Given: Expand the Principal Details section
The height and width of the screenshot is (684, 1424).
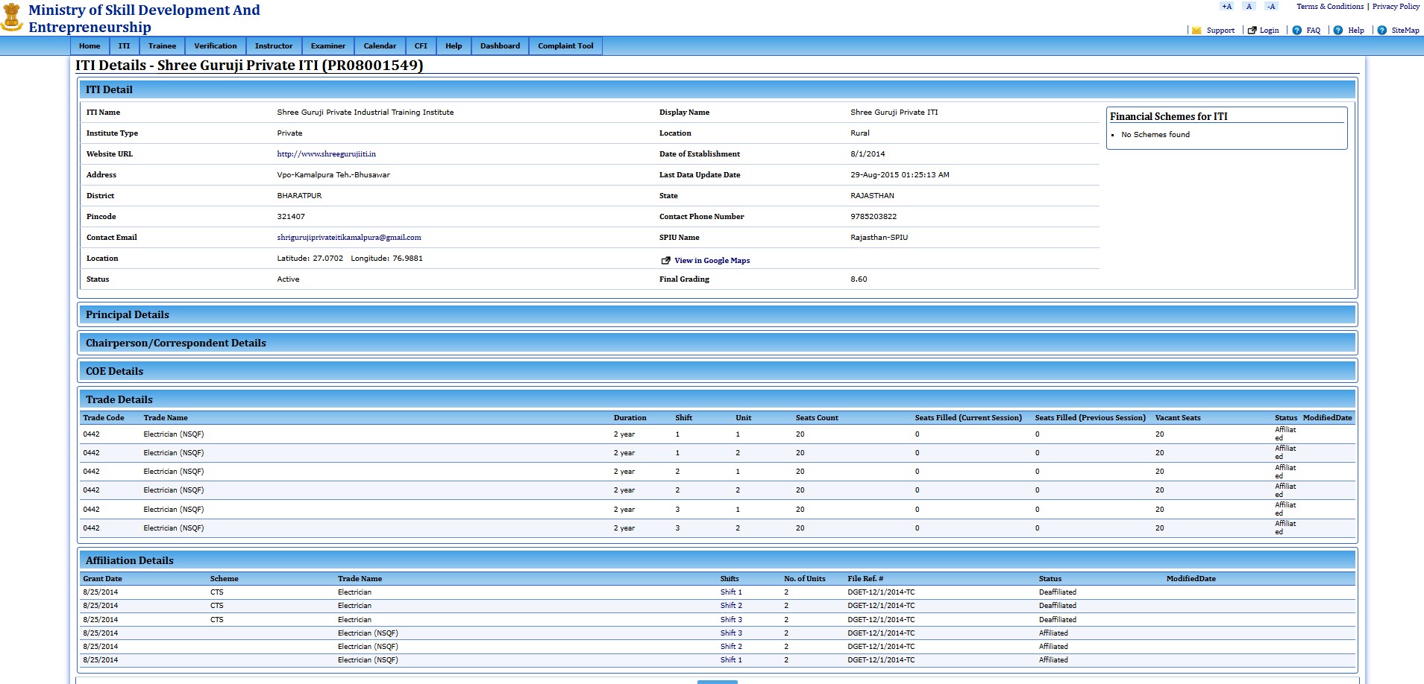Looking at the screenshot, I should coord(128,315).
